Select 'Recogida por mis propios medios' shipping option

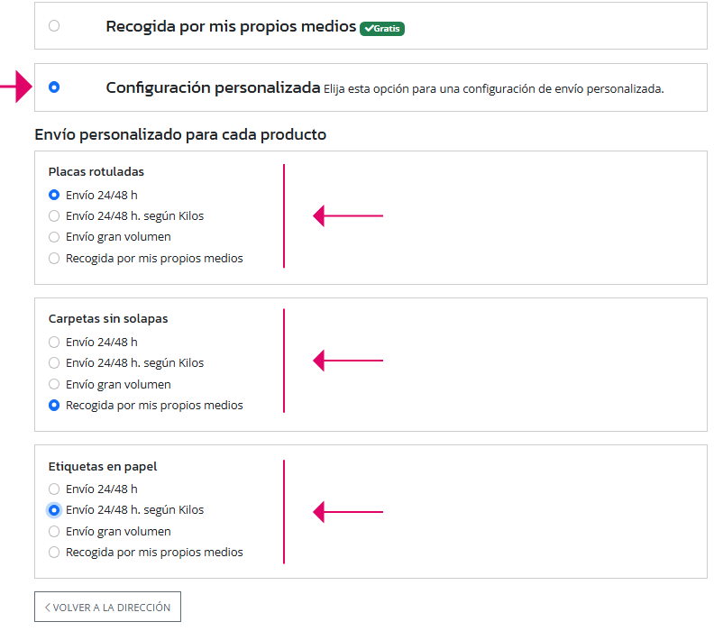[54, 26]
